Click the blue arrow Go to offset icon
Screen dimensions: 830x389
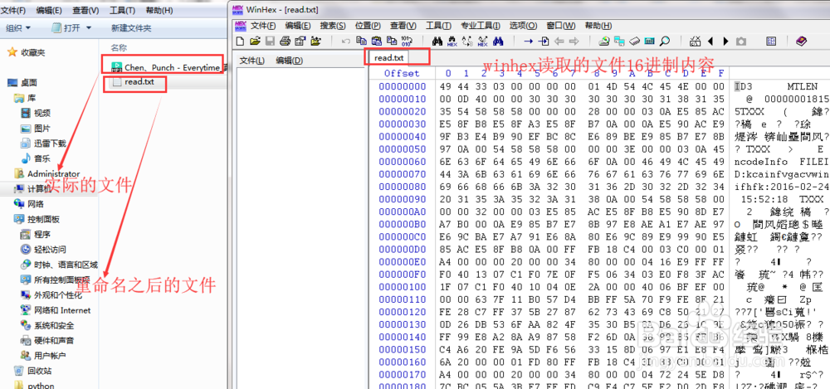pyautogui.click(x=528, y=41)
